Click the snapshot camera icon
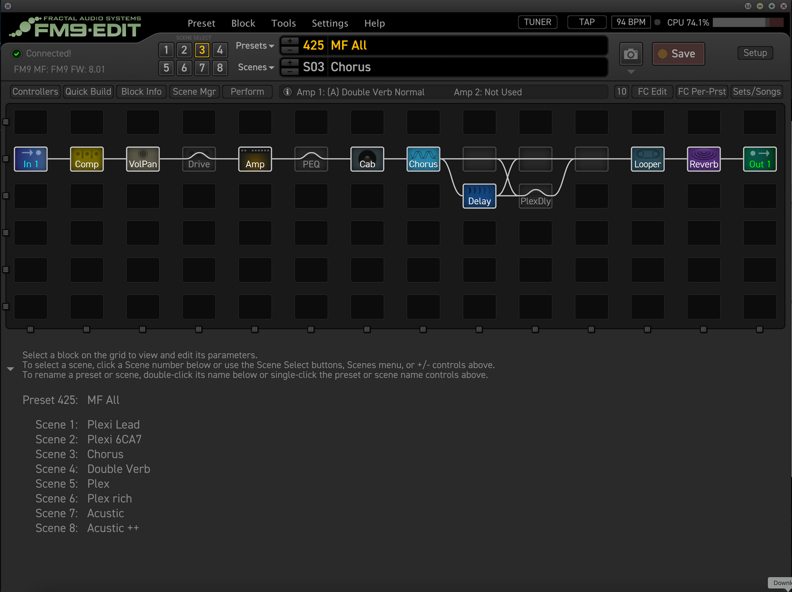The image size is (792, 592). coord(631,54)
